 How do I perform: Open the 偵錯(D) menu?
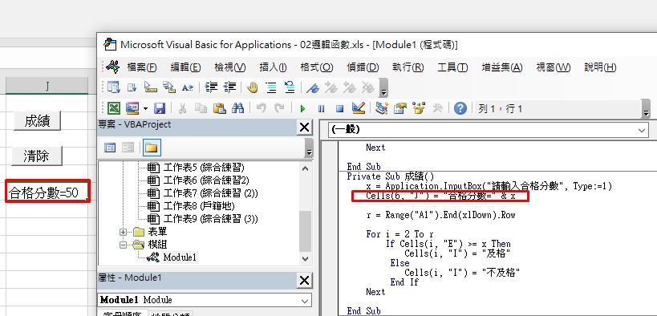click(363, 67)
